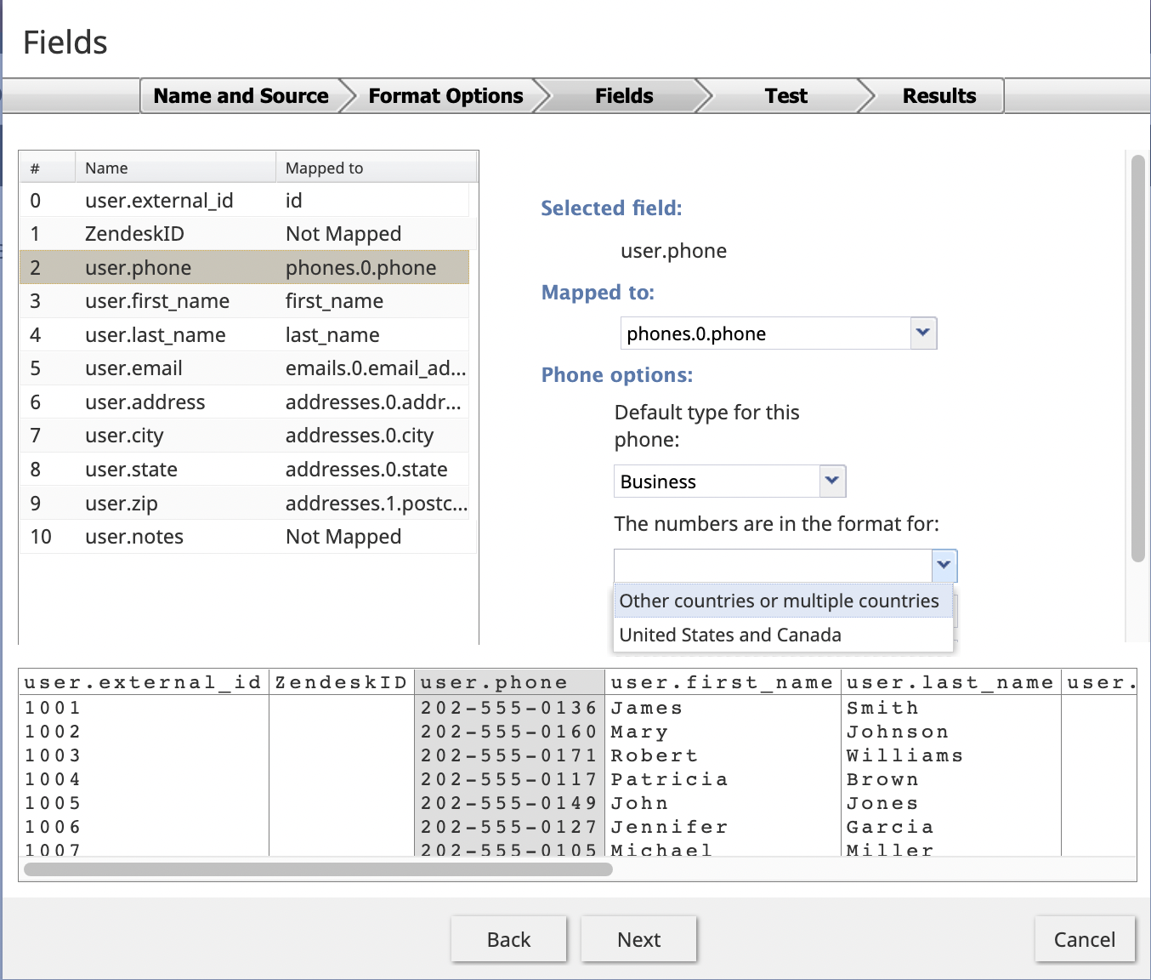The height and width of the screenshot is (980, 1151).
Task: Click the user.phone preview column header
Action: [x=510, y=681]
